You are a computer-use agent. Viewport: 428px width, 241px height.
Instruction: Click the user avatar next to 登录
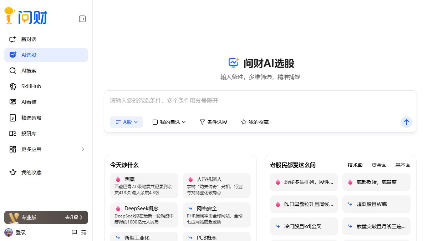8,232
